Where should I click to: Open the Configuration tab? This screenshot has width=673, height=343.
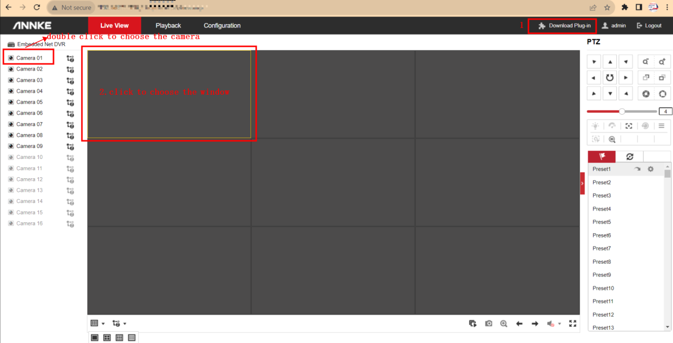[222, 26]
